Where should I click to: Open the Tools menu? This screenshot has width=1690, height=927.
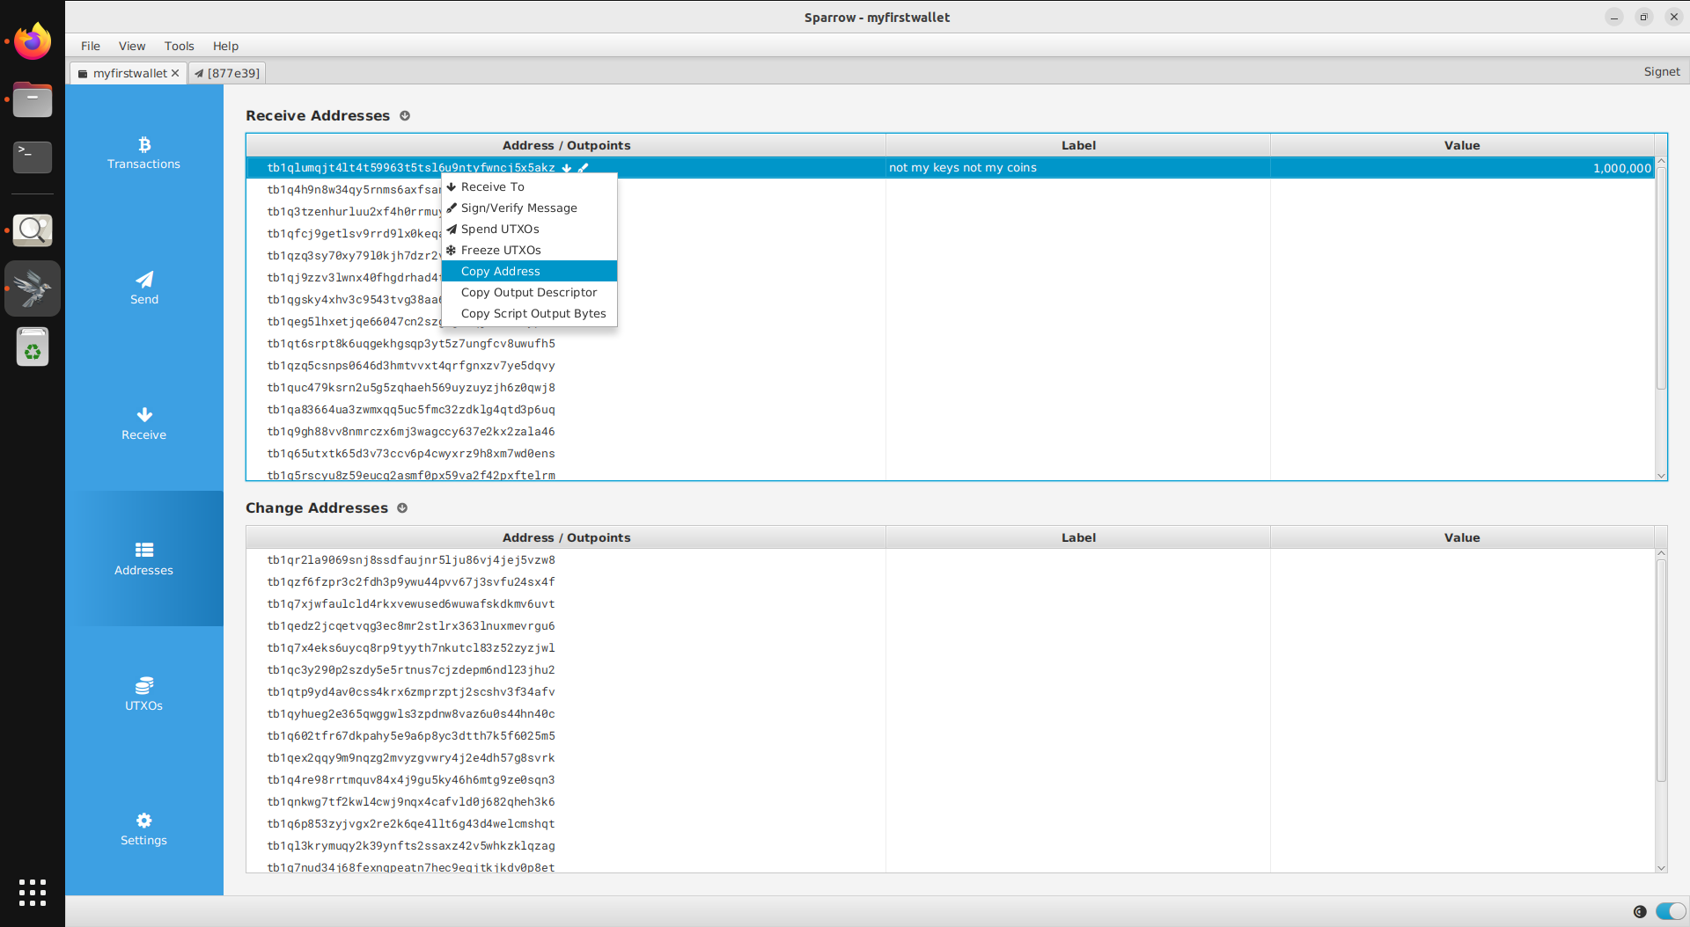[x=179, y=46]
